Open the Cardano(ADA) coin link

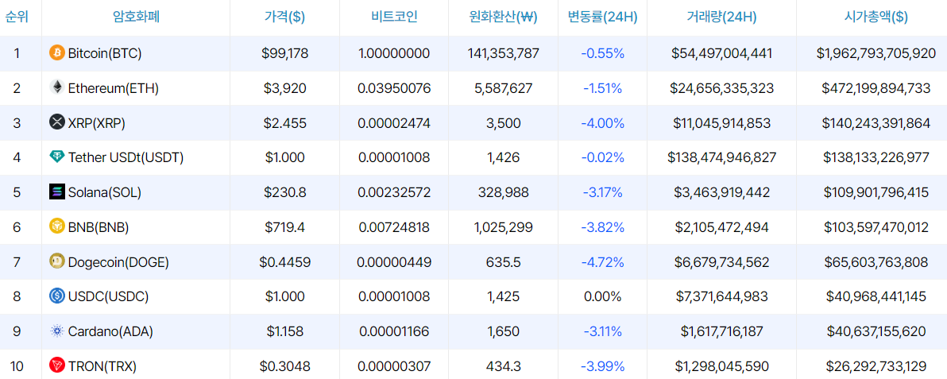pos(110,332)
